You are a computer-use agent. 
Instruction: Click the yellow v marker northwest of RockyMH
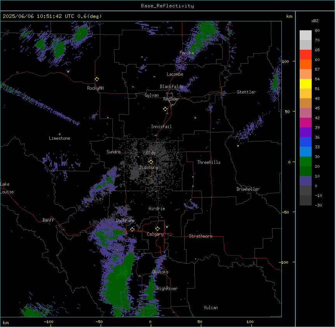(68, 71)
